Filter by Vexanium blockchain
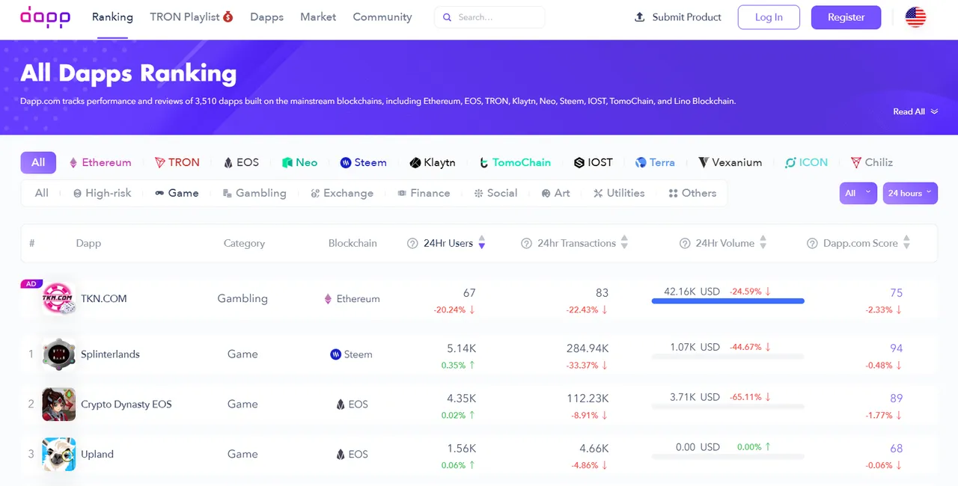This screenshot has width=958, height=486. coord(730,162)
